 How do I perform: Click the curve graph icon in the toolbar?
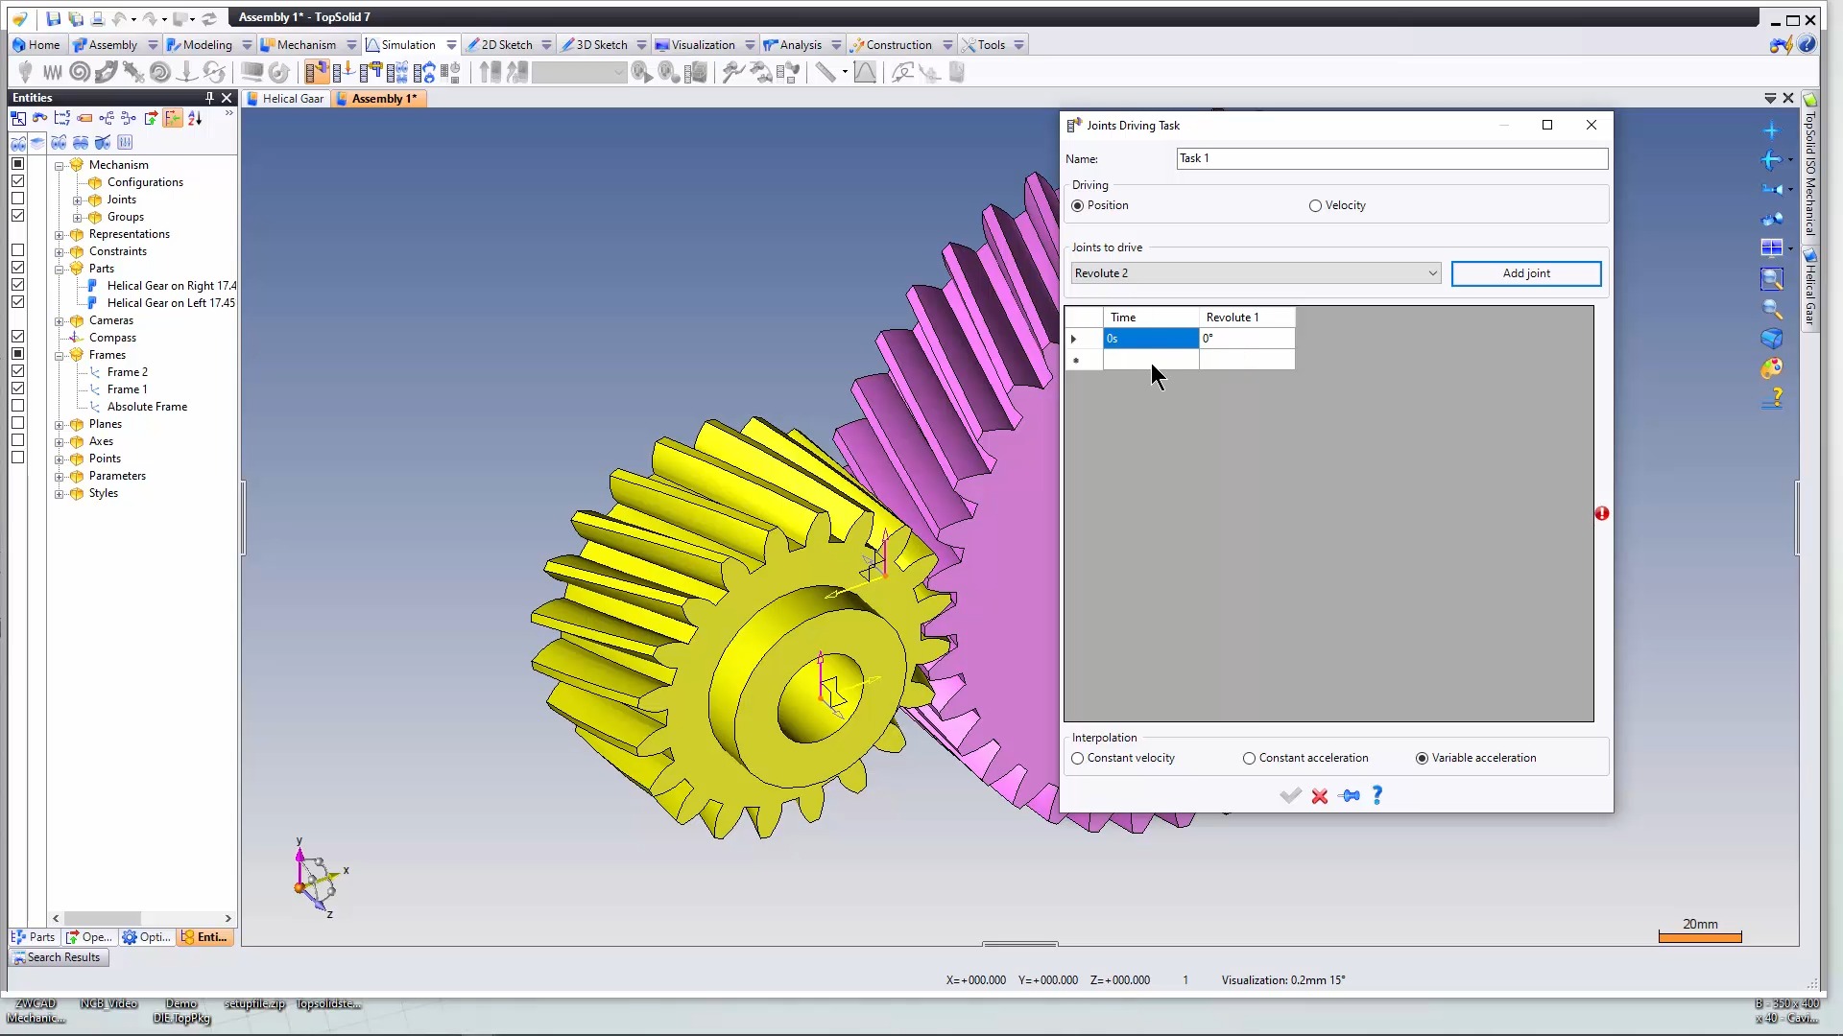(865, 72)
